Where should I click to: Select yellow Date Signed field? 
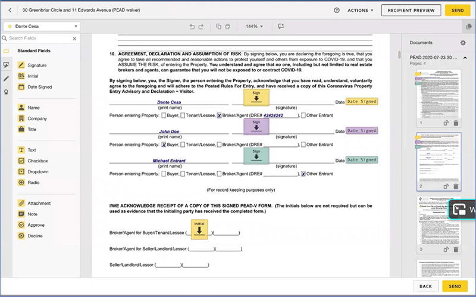click(362, 101)
